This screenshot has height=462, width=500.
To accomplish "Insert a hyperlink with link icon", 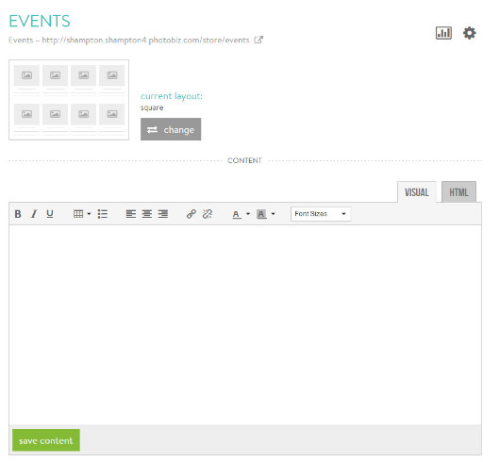I will point(191,214).
